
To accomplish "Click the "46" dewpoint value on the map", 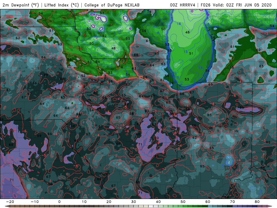I will coord(114,48).
